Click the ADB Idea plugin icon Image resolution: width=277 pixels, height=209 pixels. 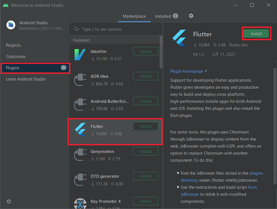click(x=80, y=80)
